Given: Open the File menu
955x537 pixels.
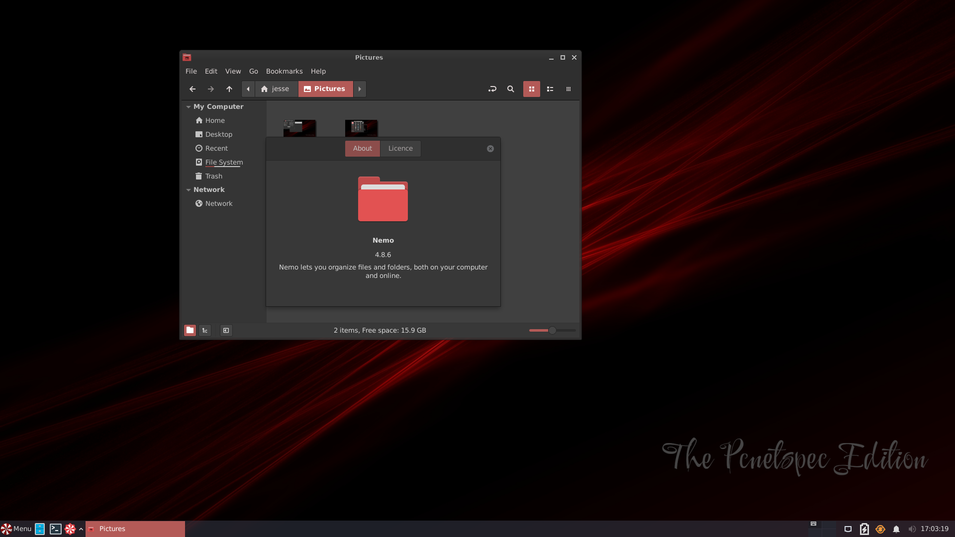Looking at the screenshot, I should click(191, 71).
